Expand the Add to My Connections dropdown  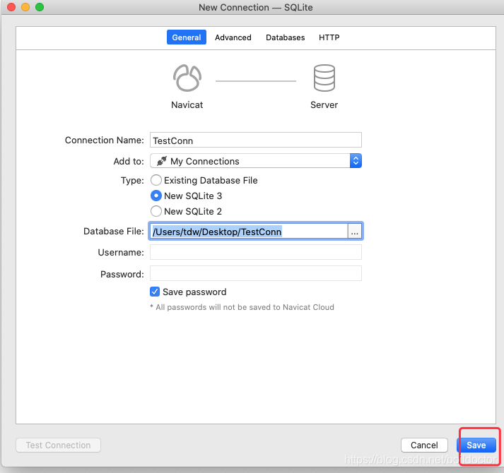256,161
